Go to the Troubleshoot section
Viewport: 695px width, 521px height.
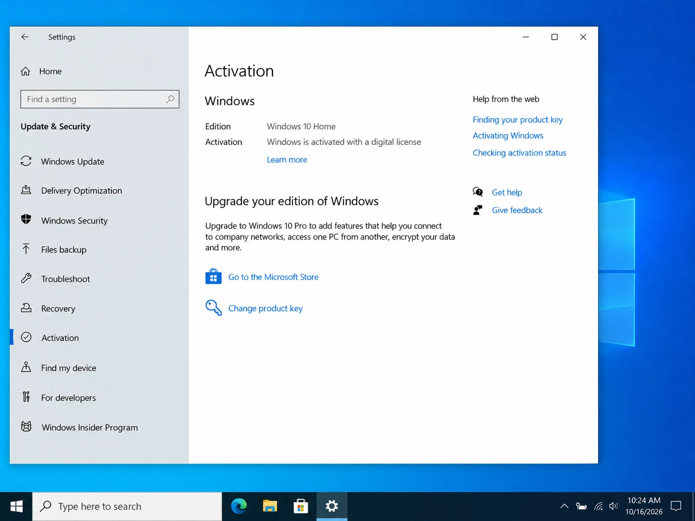65,279
